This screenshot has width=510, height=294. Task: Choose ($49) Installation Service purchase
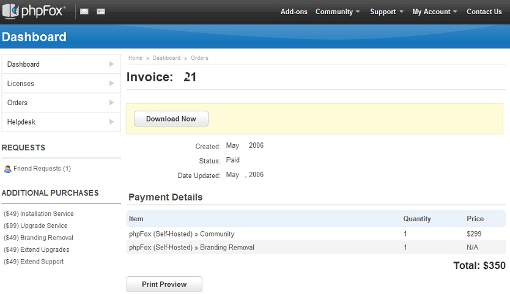(39, 214)
